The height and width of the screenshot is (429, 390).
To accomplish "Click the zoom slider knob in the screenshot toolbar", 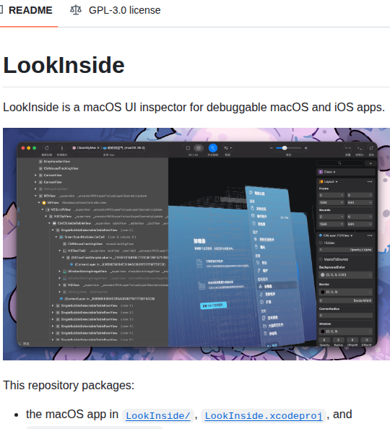I will 285,148.
